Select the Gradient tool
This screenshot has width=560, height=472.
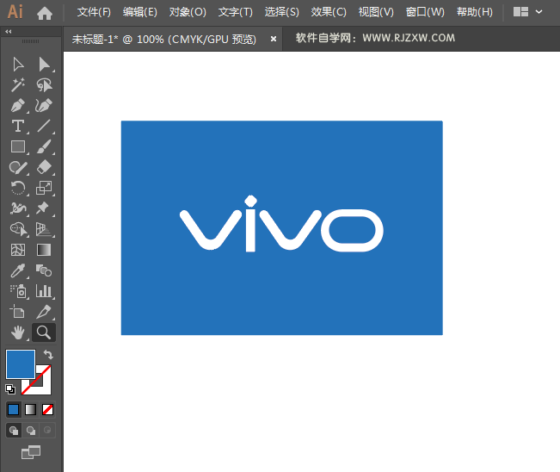coord(44,250)
